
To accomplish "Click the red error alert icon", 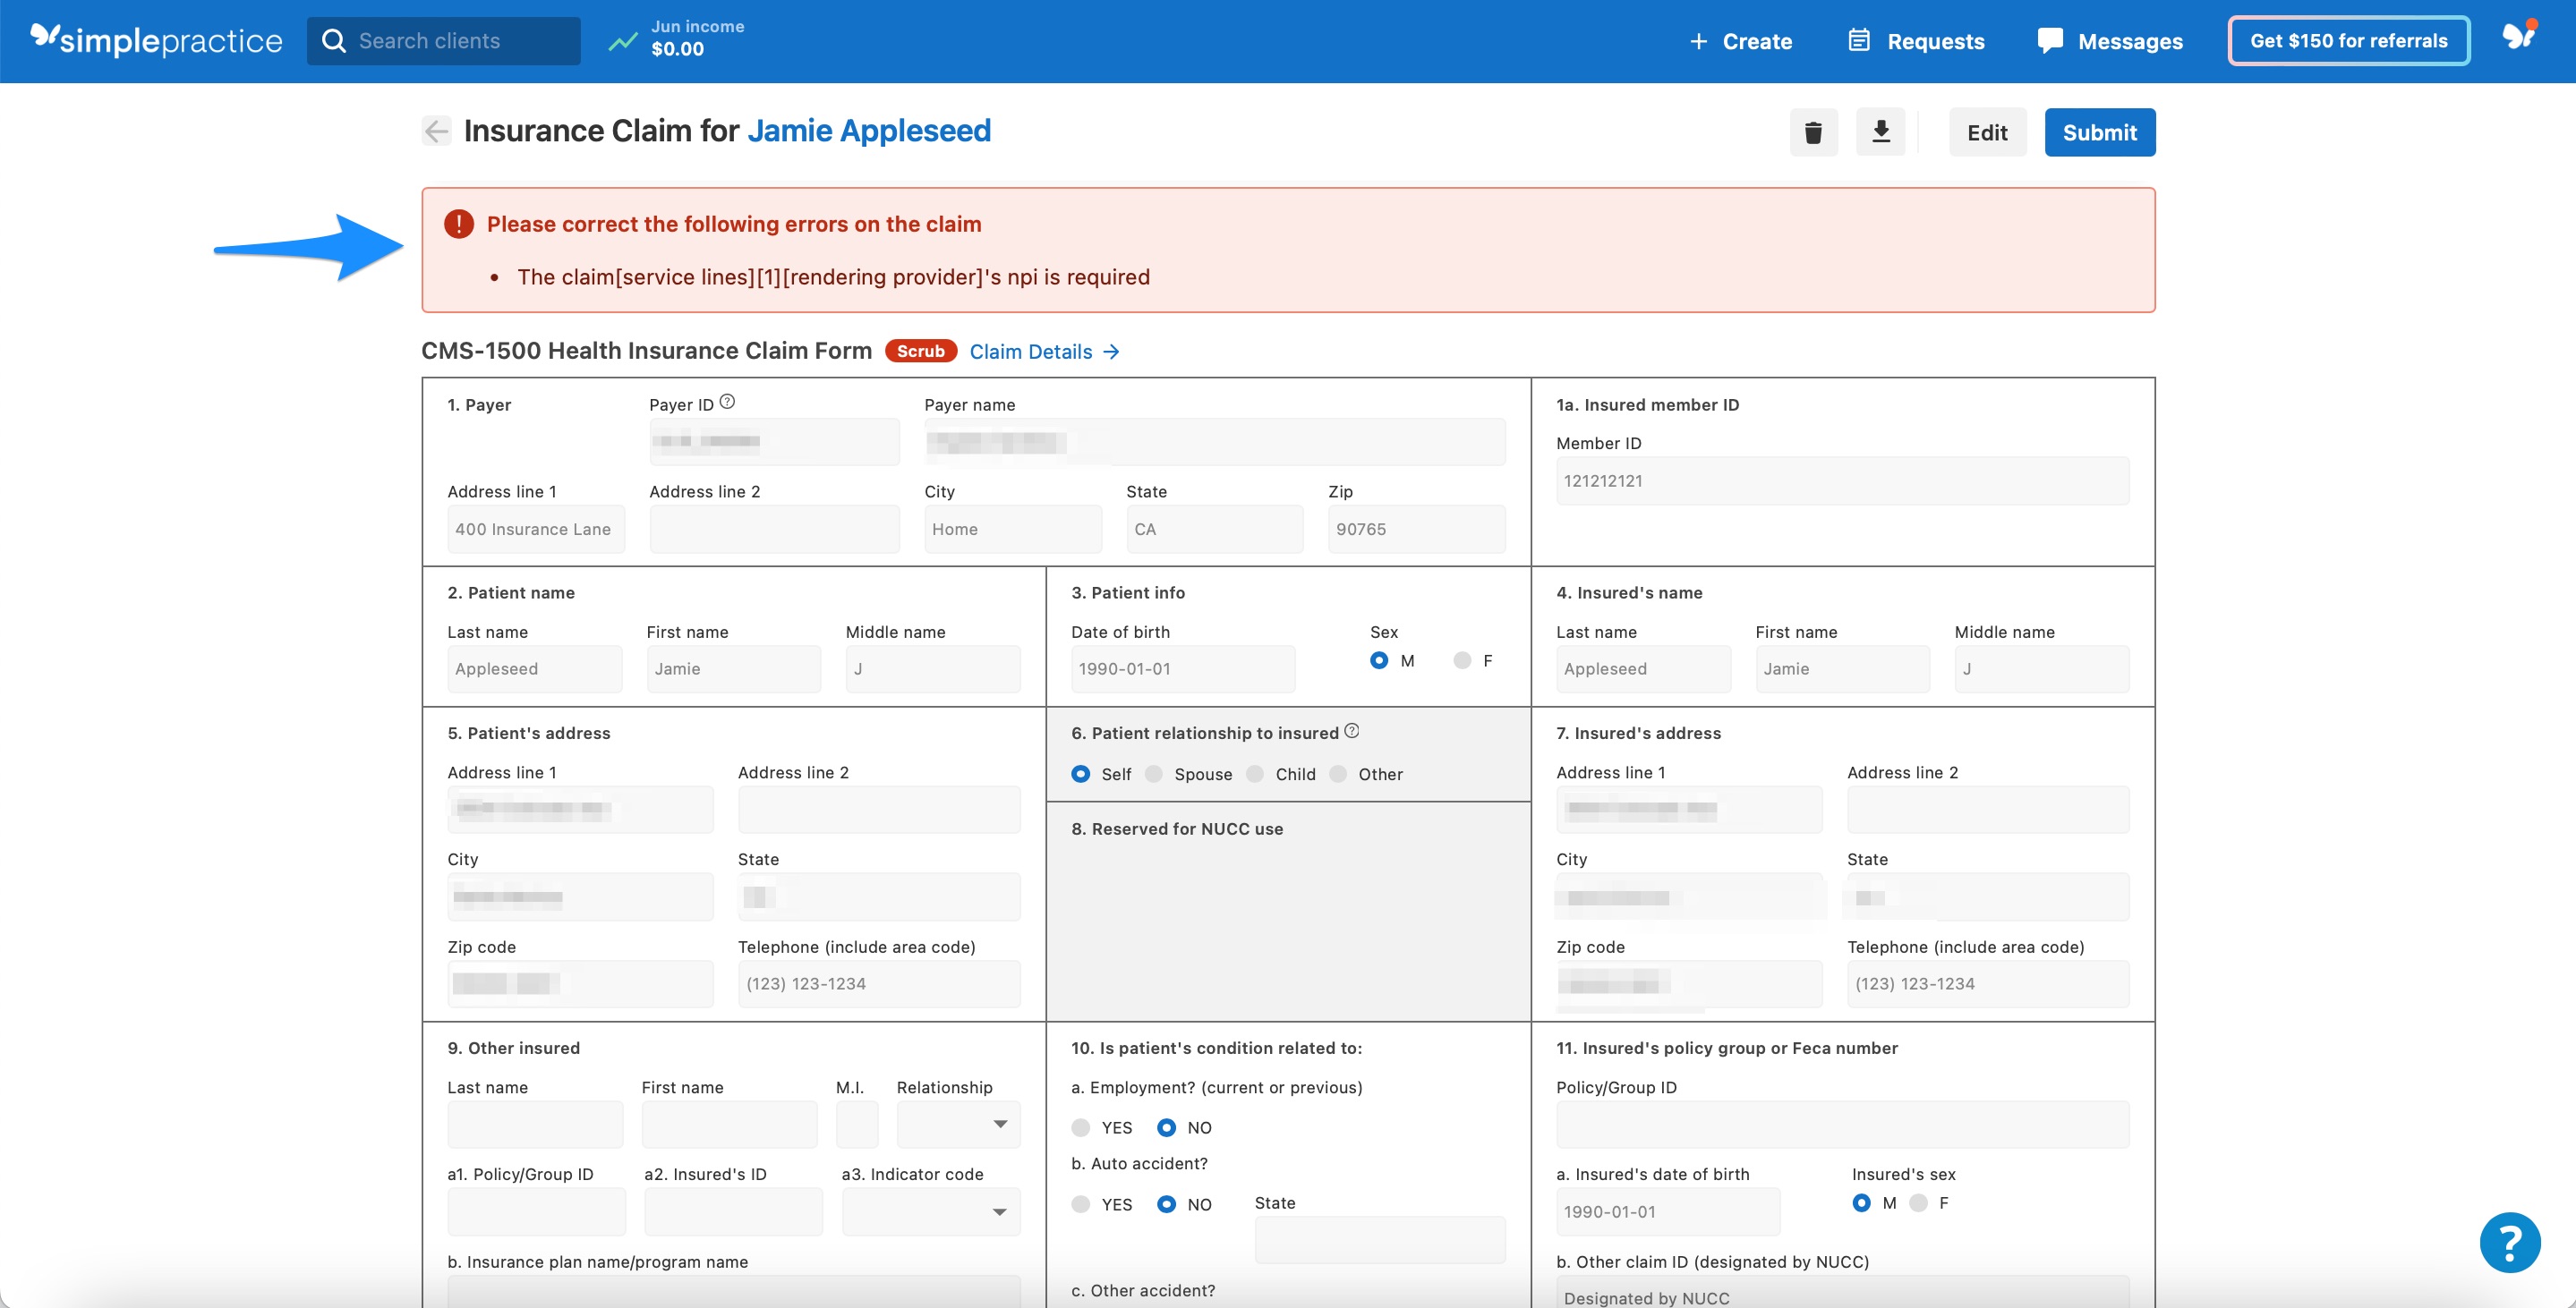I will pos(459,224).
